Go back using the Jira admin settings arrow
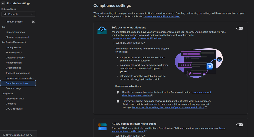Screen dimensions: 254x137 3,3
